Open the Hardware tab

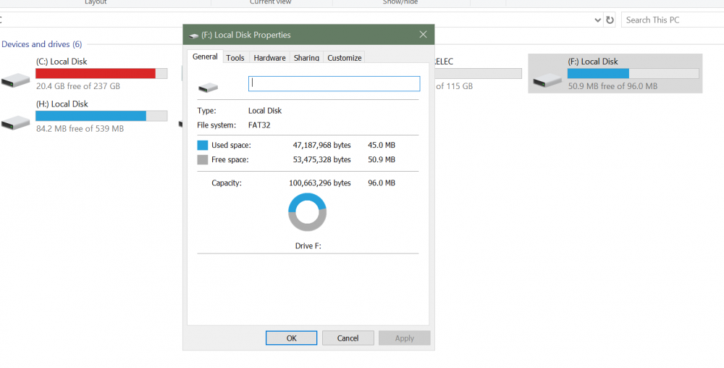pyautogui.click(x=269, y=58)
